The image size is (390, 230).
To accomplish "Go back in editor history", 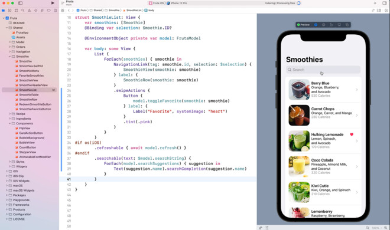I will pyautogui.click(x=69, y=11).
